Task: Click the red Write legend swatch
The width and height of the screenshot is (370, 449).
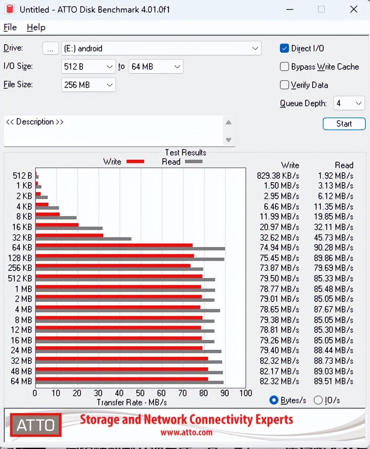Action: pos(135,162)
